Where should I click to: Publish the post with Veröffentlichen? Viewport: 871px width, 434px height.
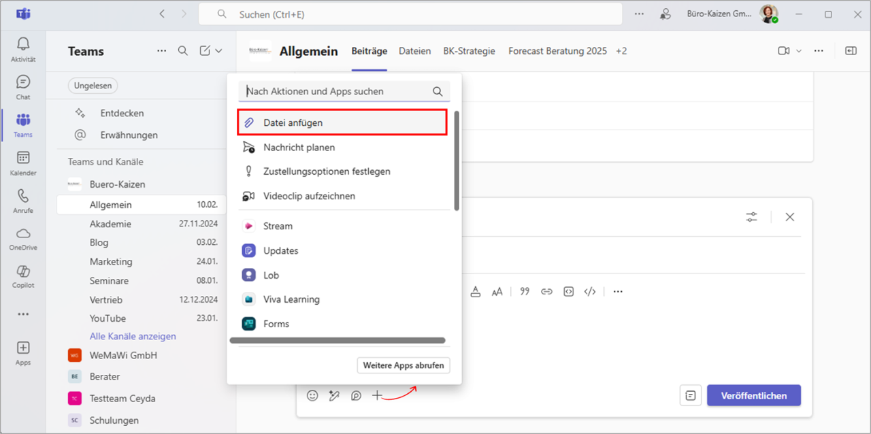(753, 395)
